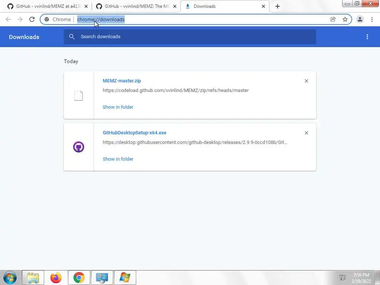Click the GitHub Desktop setup file icon

(79, 147)
